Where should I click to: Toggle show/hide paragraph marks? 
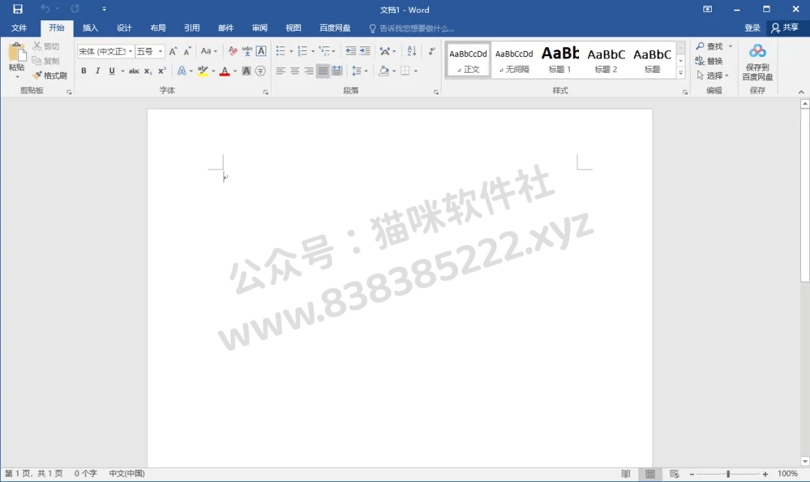431,51
